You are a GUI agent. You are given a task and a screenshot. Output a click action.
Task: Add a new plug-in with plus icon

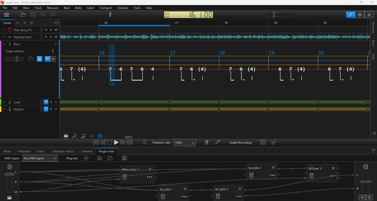[86, 158]
